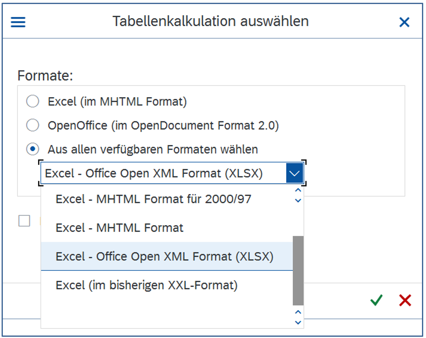
Task: Click the scroll-up chevron at the list bottom
Action: click(298, 312)
